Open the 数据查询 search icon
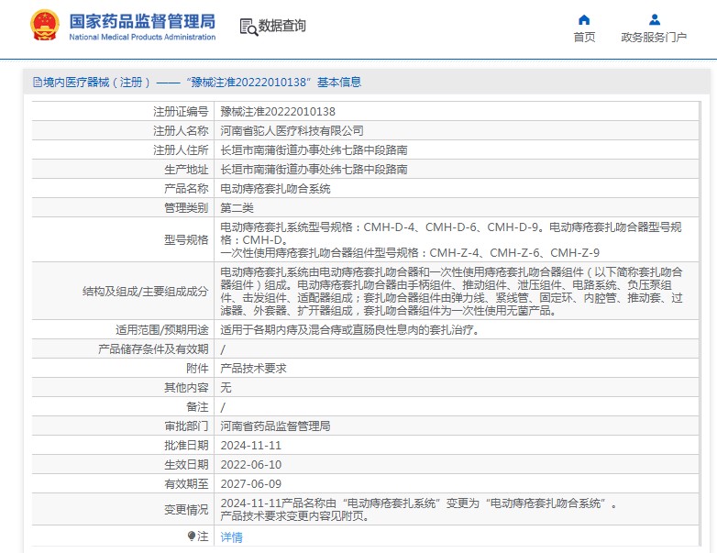 pyautogui.click(x=248, y=27)
